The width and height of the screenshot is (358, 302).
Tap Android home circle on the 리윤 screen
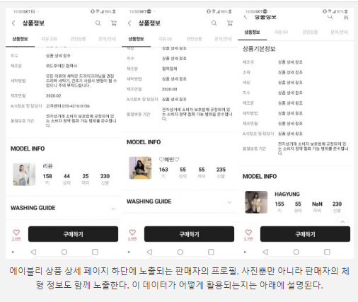[x=64, y=252]
